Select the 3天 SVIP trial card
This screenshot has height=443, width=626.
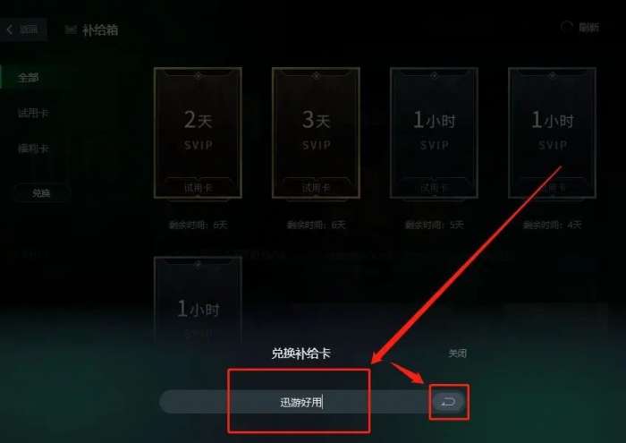pyautogui.click(x=316, y=133)
